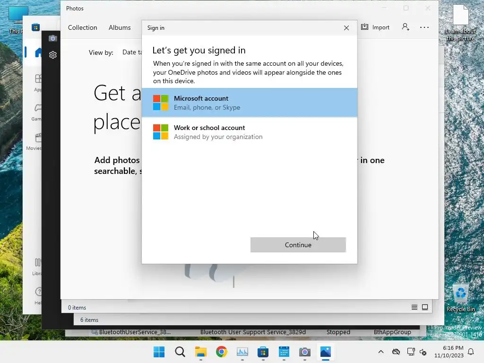Open Camera app settings gear
Screen dimensions: 484x363
pos(53,55)
